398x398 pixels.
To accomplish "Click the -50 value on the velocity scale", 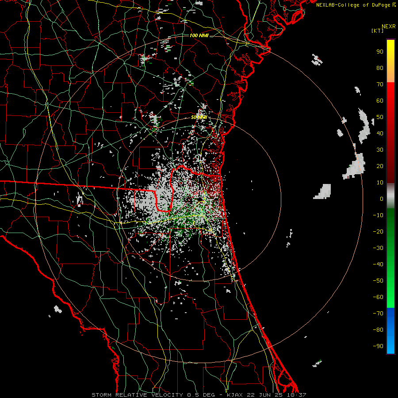I will click(x=378, y=281).
